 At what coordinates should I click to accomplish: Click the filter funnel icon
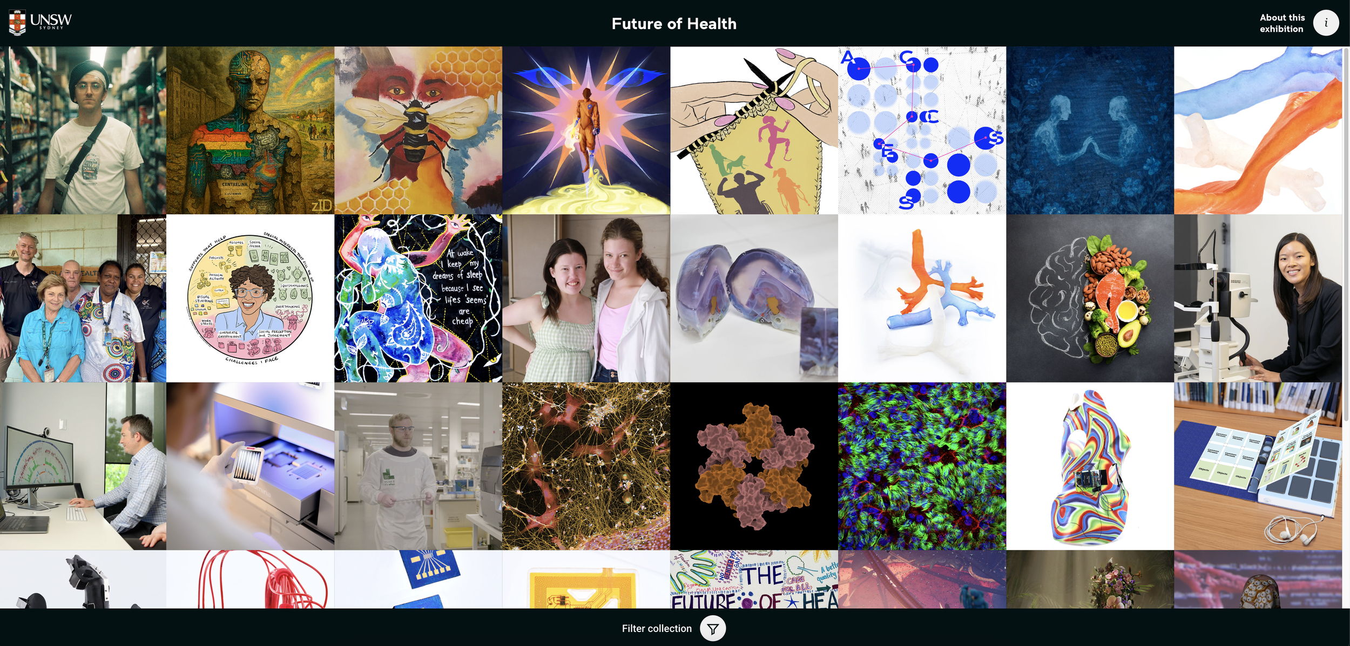(x=713, y=629)
